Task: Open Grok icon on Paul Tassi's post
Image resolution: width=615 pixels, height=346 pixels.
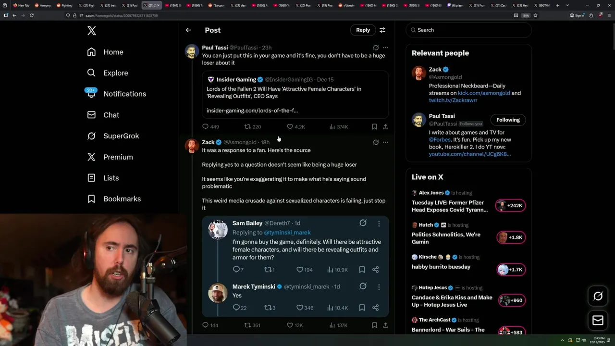Action: click(x=376, y=48)
